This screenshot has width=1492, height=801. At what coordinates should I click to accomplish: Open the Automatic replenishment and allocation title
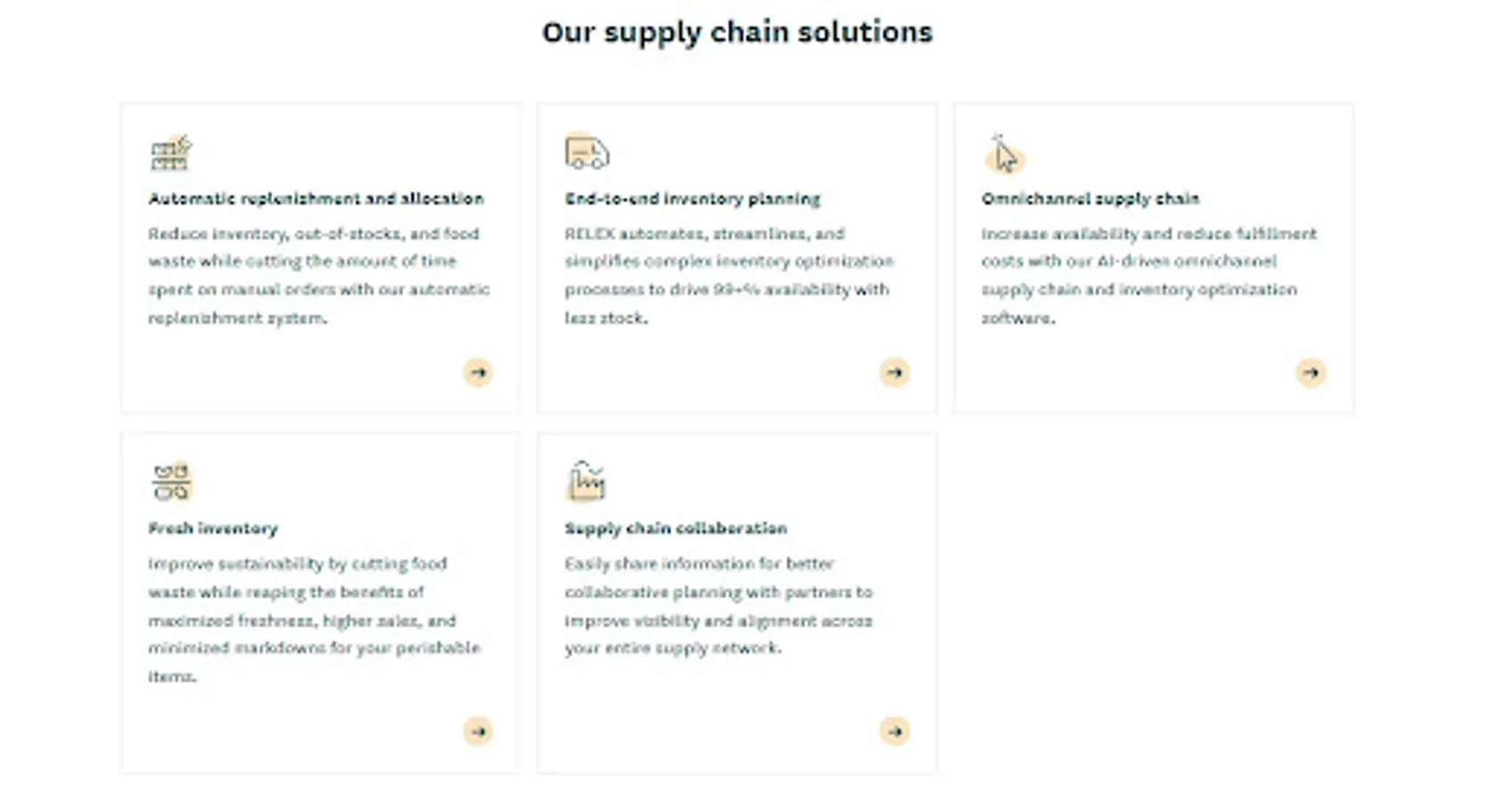(x=316, y=198)
